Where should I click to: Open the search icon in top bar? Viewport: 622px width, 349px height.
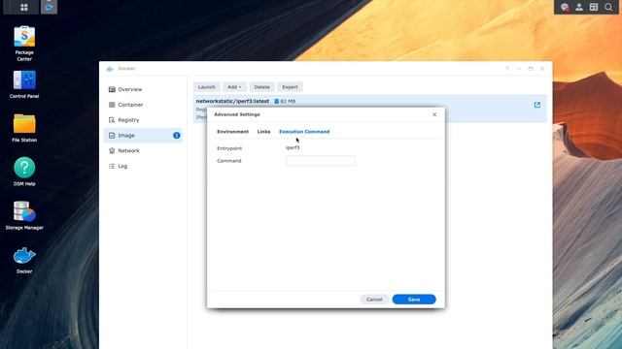[608, 7]
